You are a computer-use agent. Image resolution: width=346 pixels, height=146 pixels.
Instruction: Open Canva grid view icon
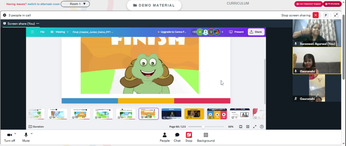tap(248, 127)
